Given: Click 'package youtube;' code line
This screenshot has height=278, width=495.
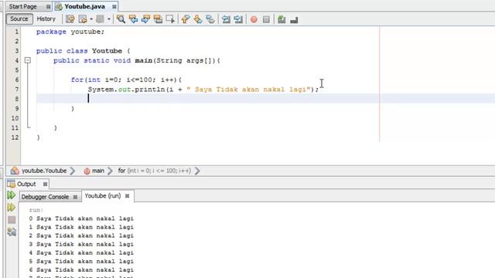Looking at the screenshot, I should [70, 32].
